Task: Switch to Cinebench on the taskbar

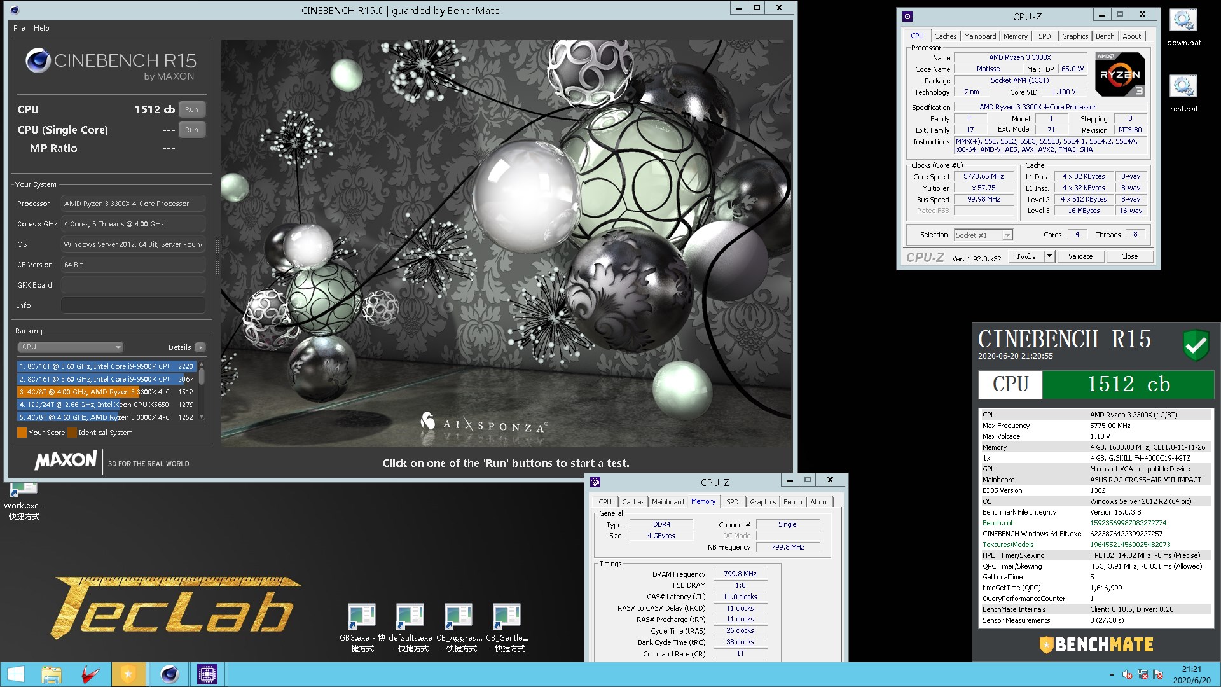Action: (x=169, y=674)
